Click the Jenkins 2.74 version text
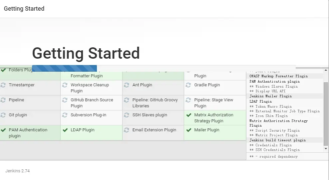The image size is (329, 180). pos(17,171)
